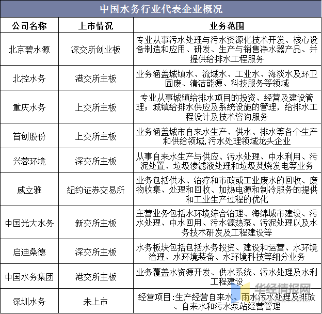322x314 pixels.
Task: Select the 中国光大水务 company cell
Action: click(29, 223)
